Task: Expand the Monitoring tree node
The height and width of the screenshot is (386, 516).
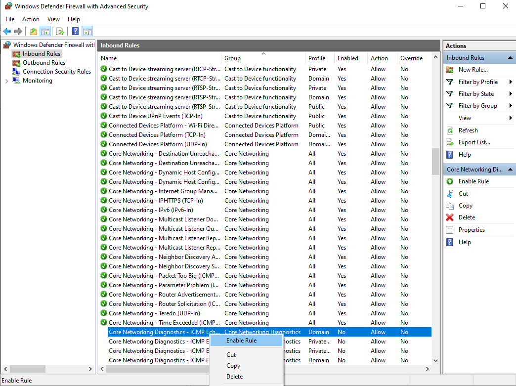Action: [6, 81]
